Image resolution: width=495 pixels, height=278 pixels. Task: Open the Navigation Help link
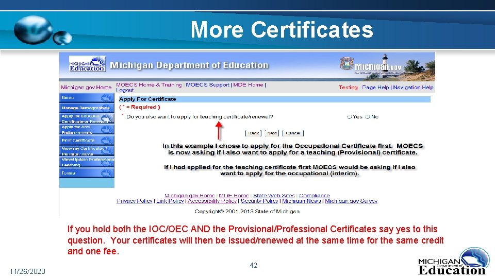[x=413, y=88]
